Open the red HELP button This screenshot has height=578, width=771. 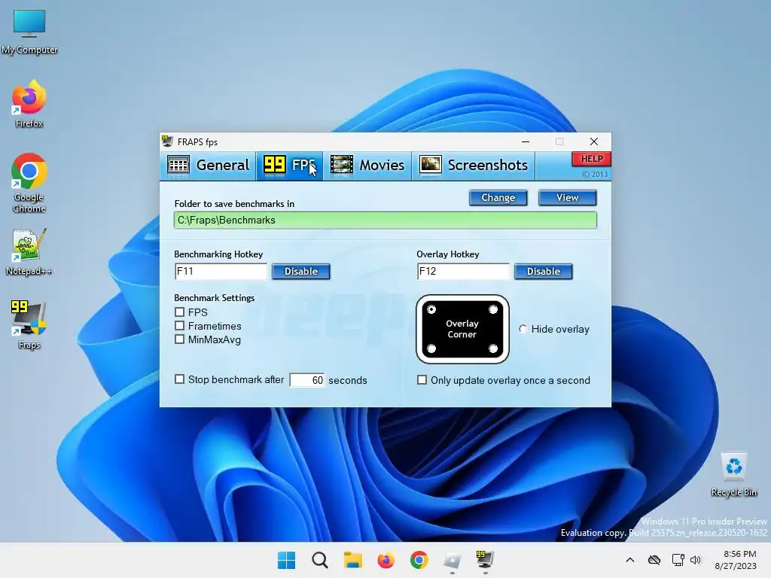pos(592,159)
